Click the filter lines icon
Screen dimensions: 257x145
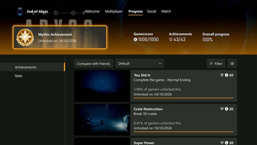pos(211,64)
